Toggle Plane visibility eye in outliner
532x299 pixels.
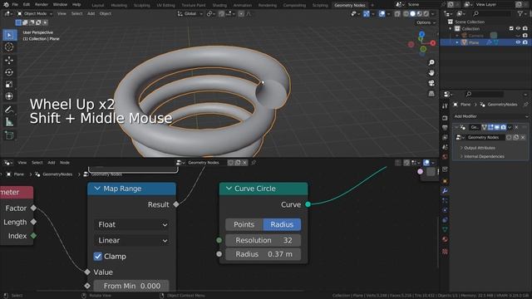[518, 42]
